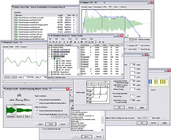Click the EG1 Volume envelope shape icon

click(x=131, y=40)
